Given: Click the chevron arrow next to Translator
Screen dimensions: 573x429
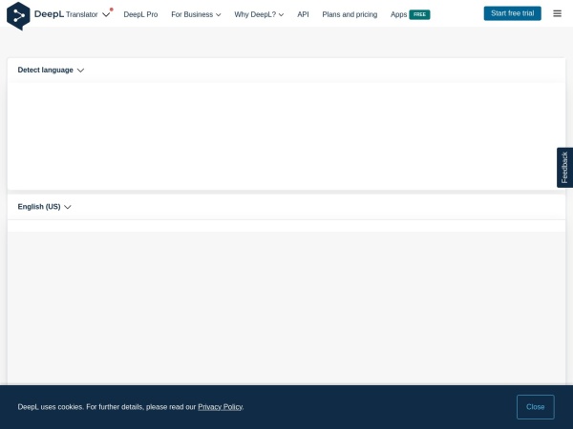Looking at the screenshot, I should [x=106, y=15].
